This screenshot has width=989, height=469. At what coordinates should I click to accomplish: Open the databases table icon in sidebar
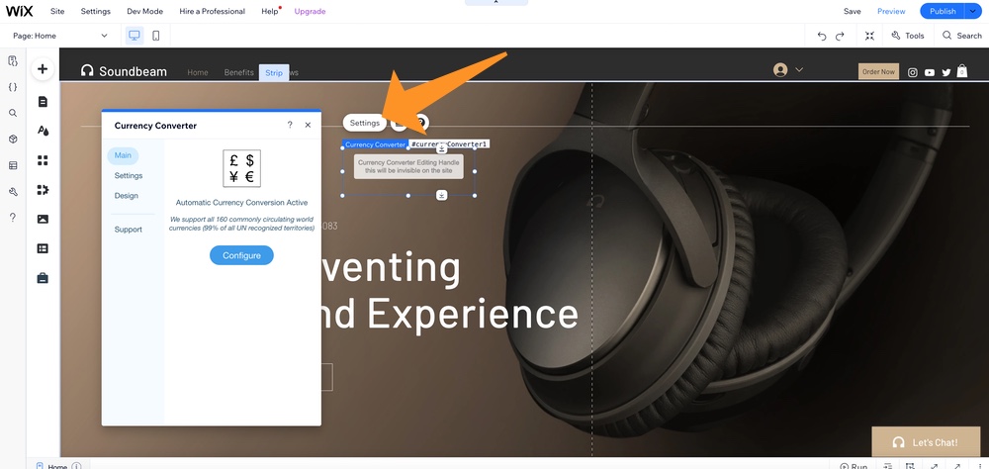click(x=13, y=165)
